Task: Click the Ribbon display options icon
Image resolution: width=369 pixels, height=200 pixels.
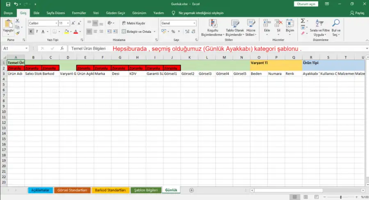Action: (x=327, y=4)
